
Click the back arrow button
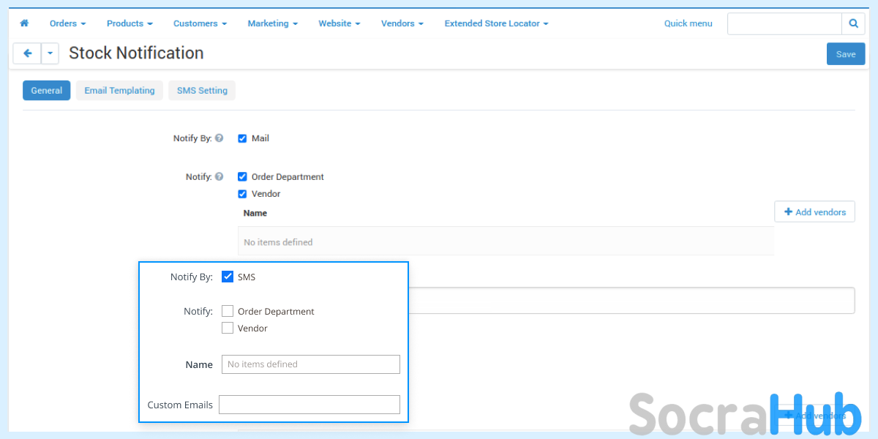[x=27, y=53]
